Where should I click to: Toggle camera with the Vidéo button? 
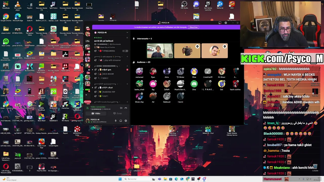point(96,113)
